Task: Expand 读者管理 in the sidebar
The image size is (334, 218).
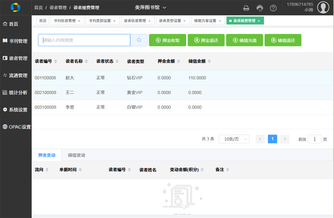Action: tap(16, 58)
